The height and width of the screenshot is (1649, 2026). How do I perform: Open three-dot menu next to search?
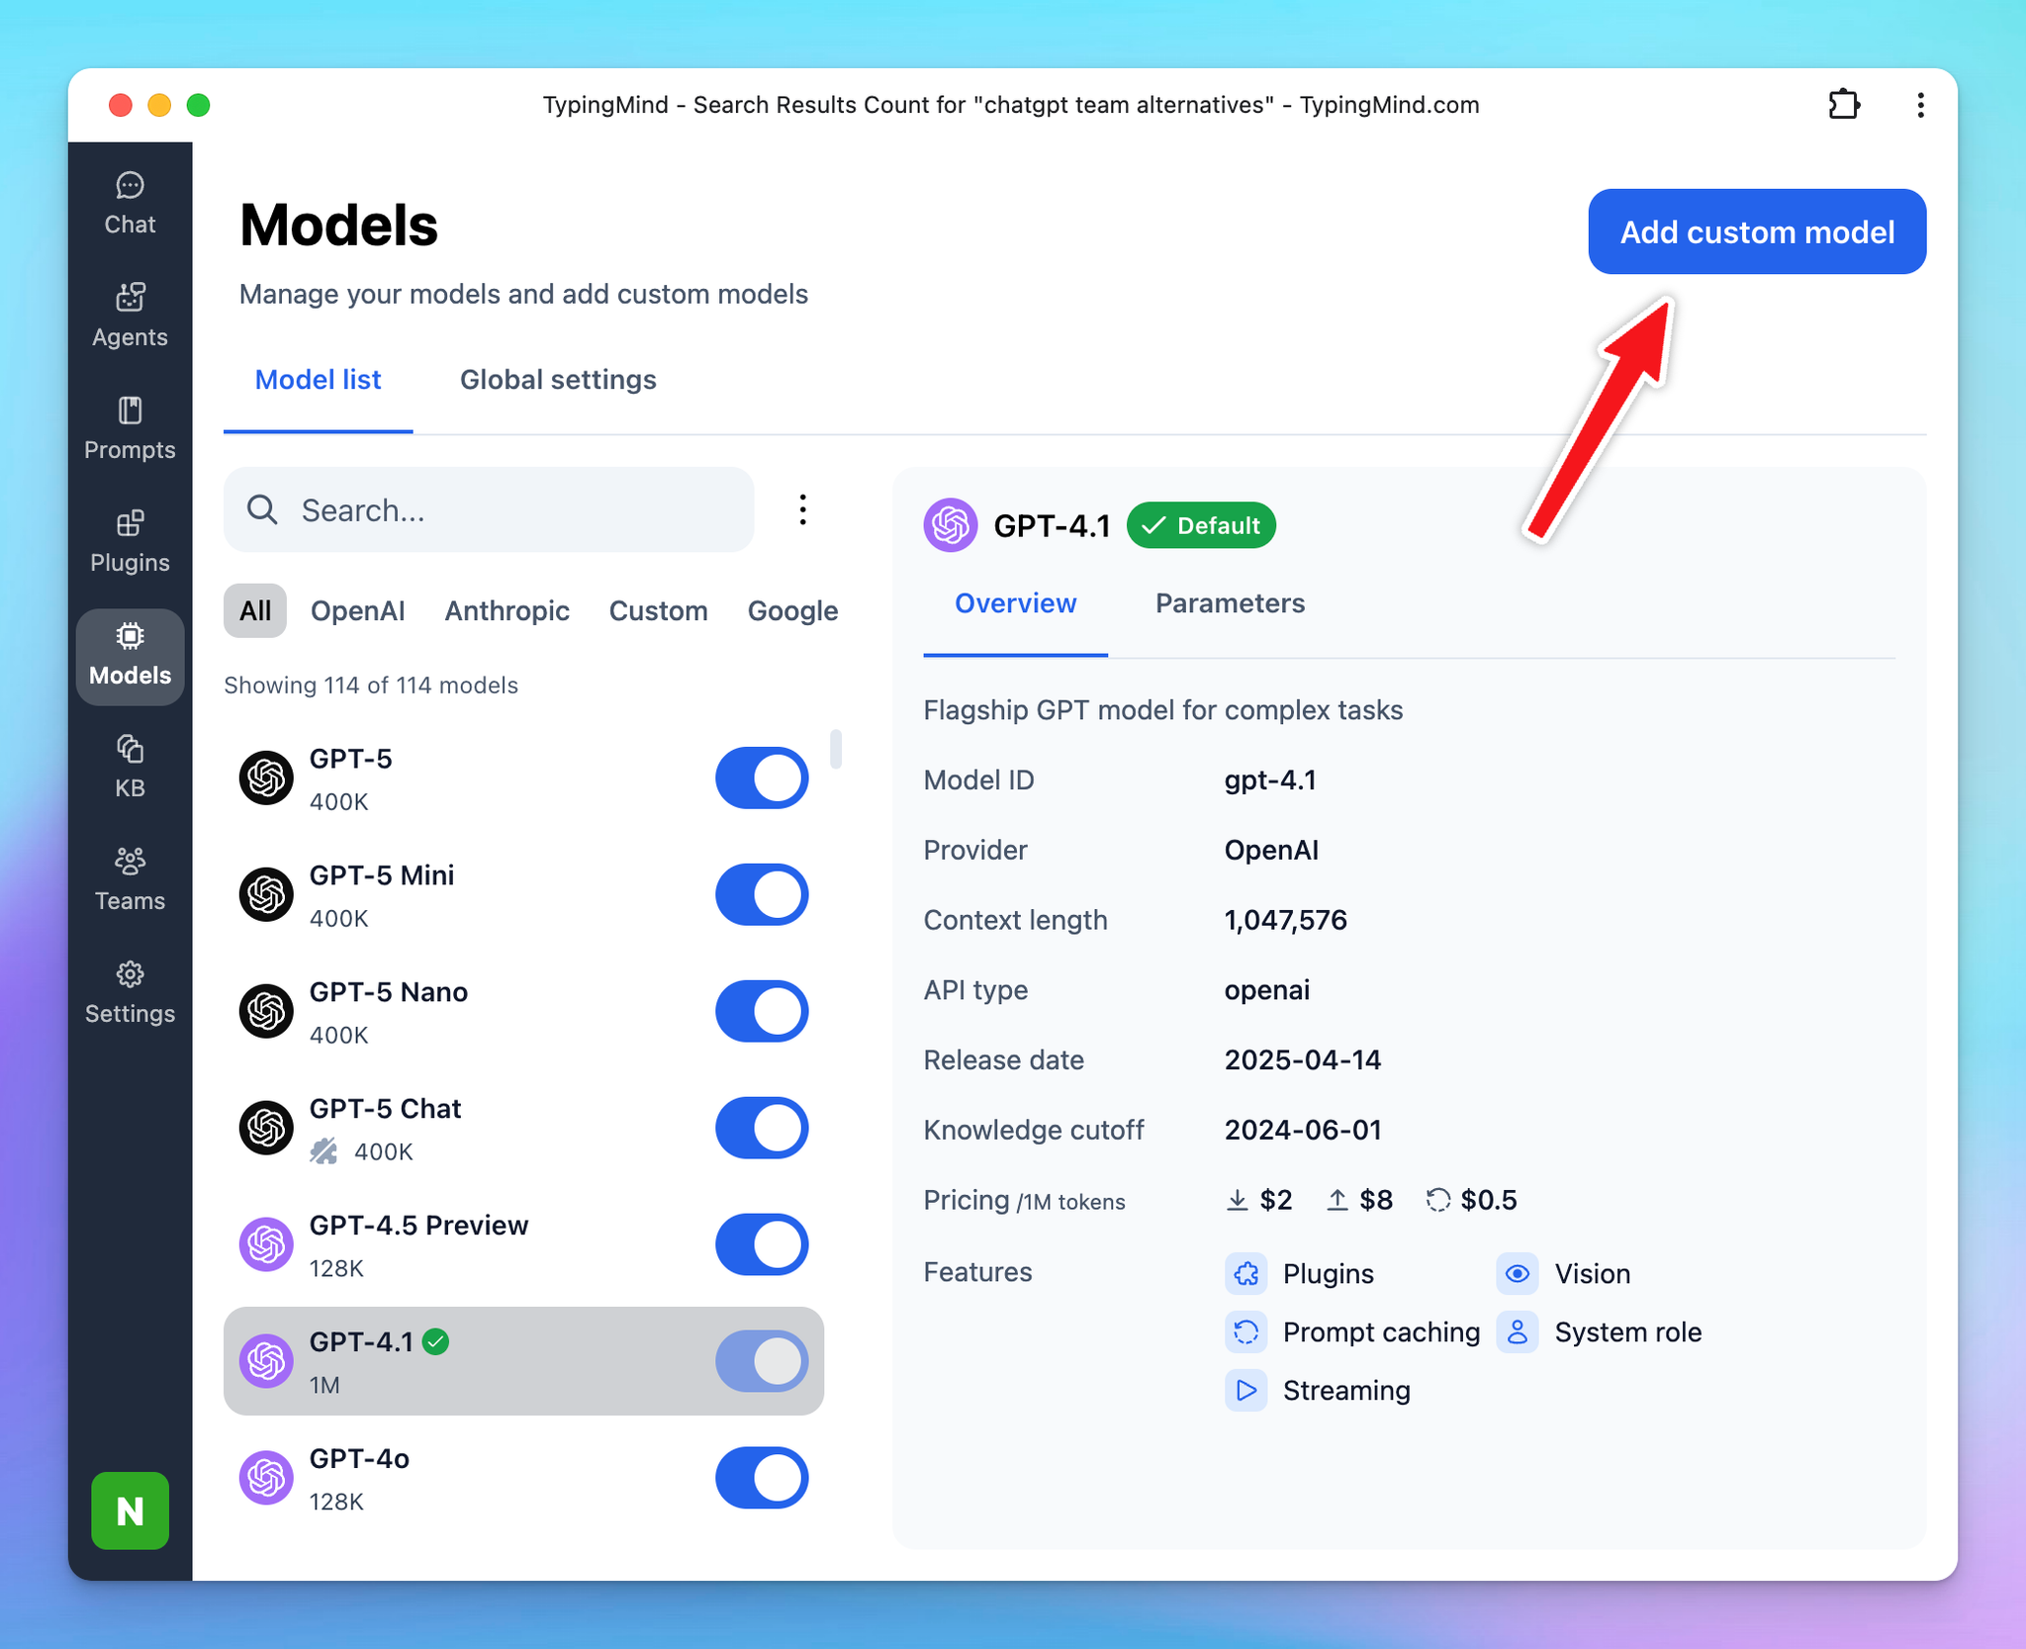click(802, 509)
